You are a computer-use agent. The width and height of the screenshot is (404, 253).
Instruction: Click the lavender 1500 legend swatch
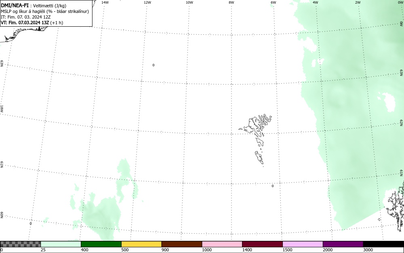point(303,244)
